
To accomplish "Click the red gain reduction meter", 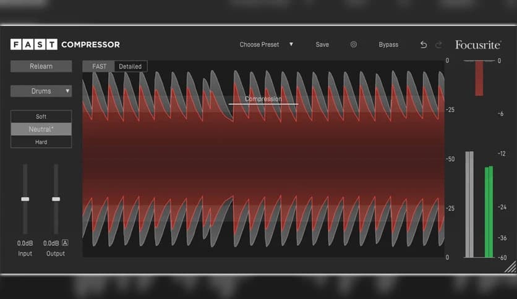I will pos(479,78).
